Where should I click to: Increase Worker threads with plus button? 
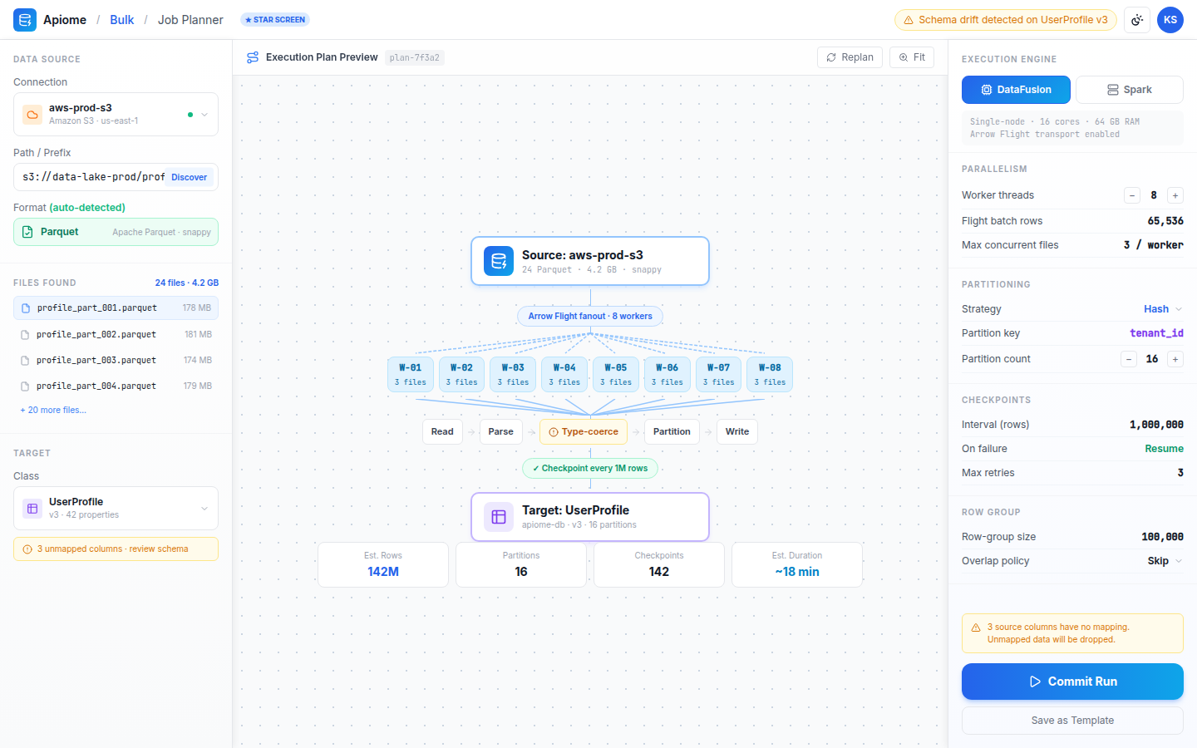[1175, 195]
